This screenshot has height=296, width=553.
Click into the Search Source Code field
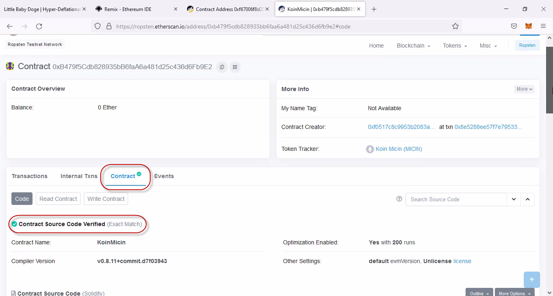(x=456, y=199)
